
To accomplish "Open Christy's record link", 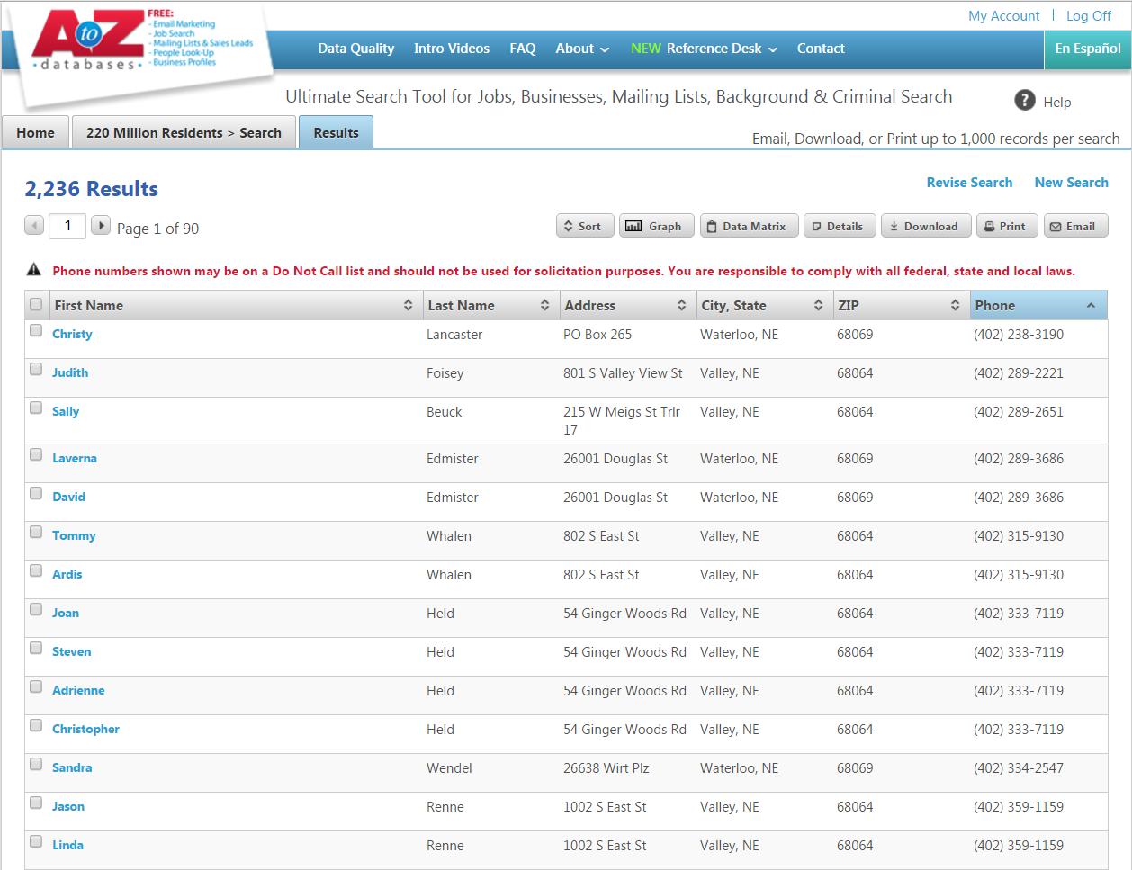I will 72,334.
